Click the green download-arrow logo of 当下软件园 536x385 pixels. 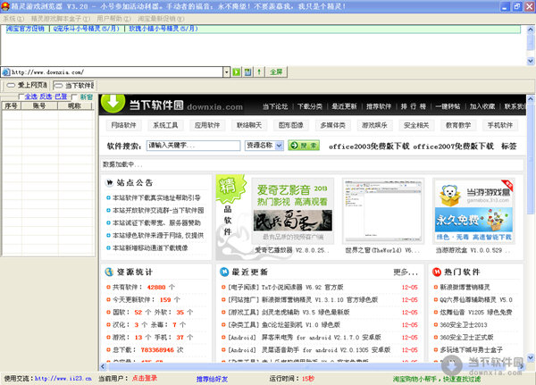pyautogui.click(x=113, y=104)
